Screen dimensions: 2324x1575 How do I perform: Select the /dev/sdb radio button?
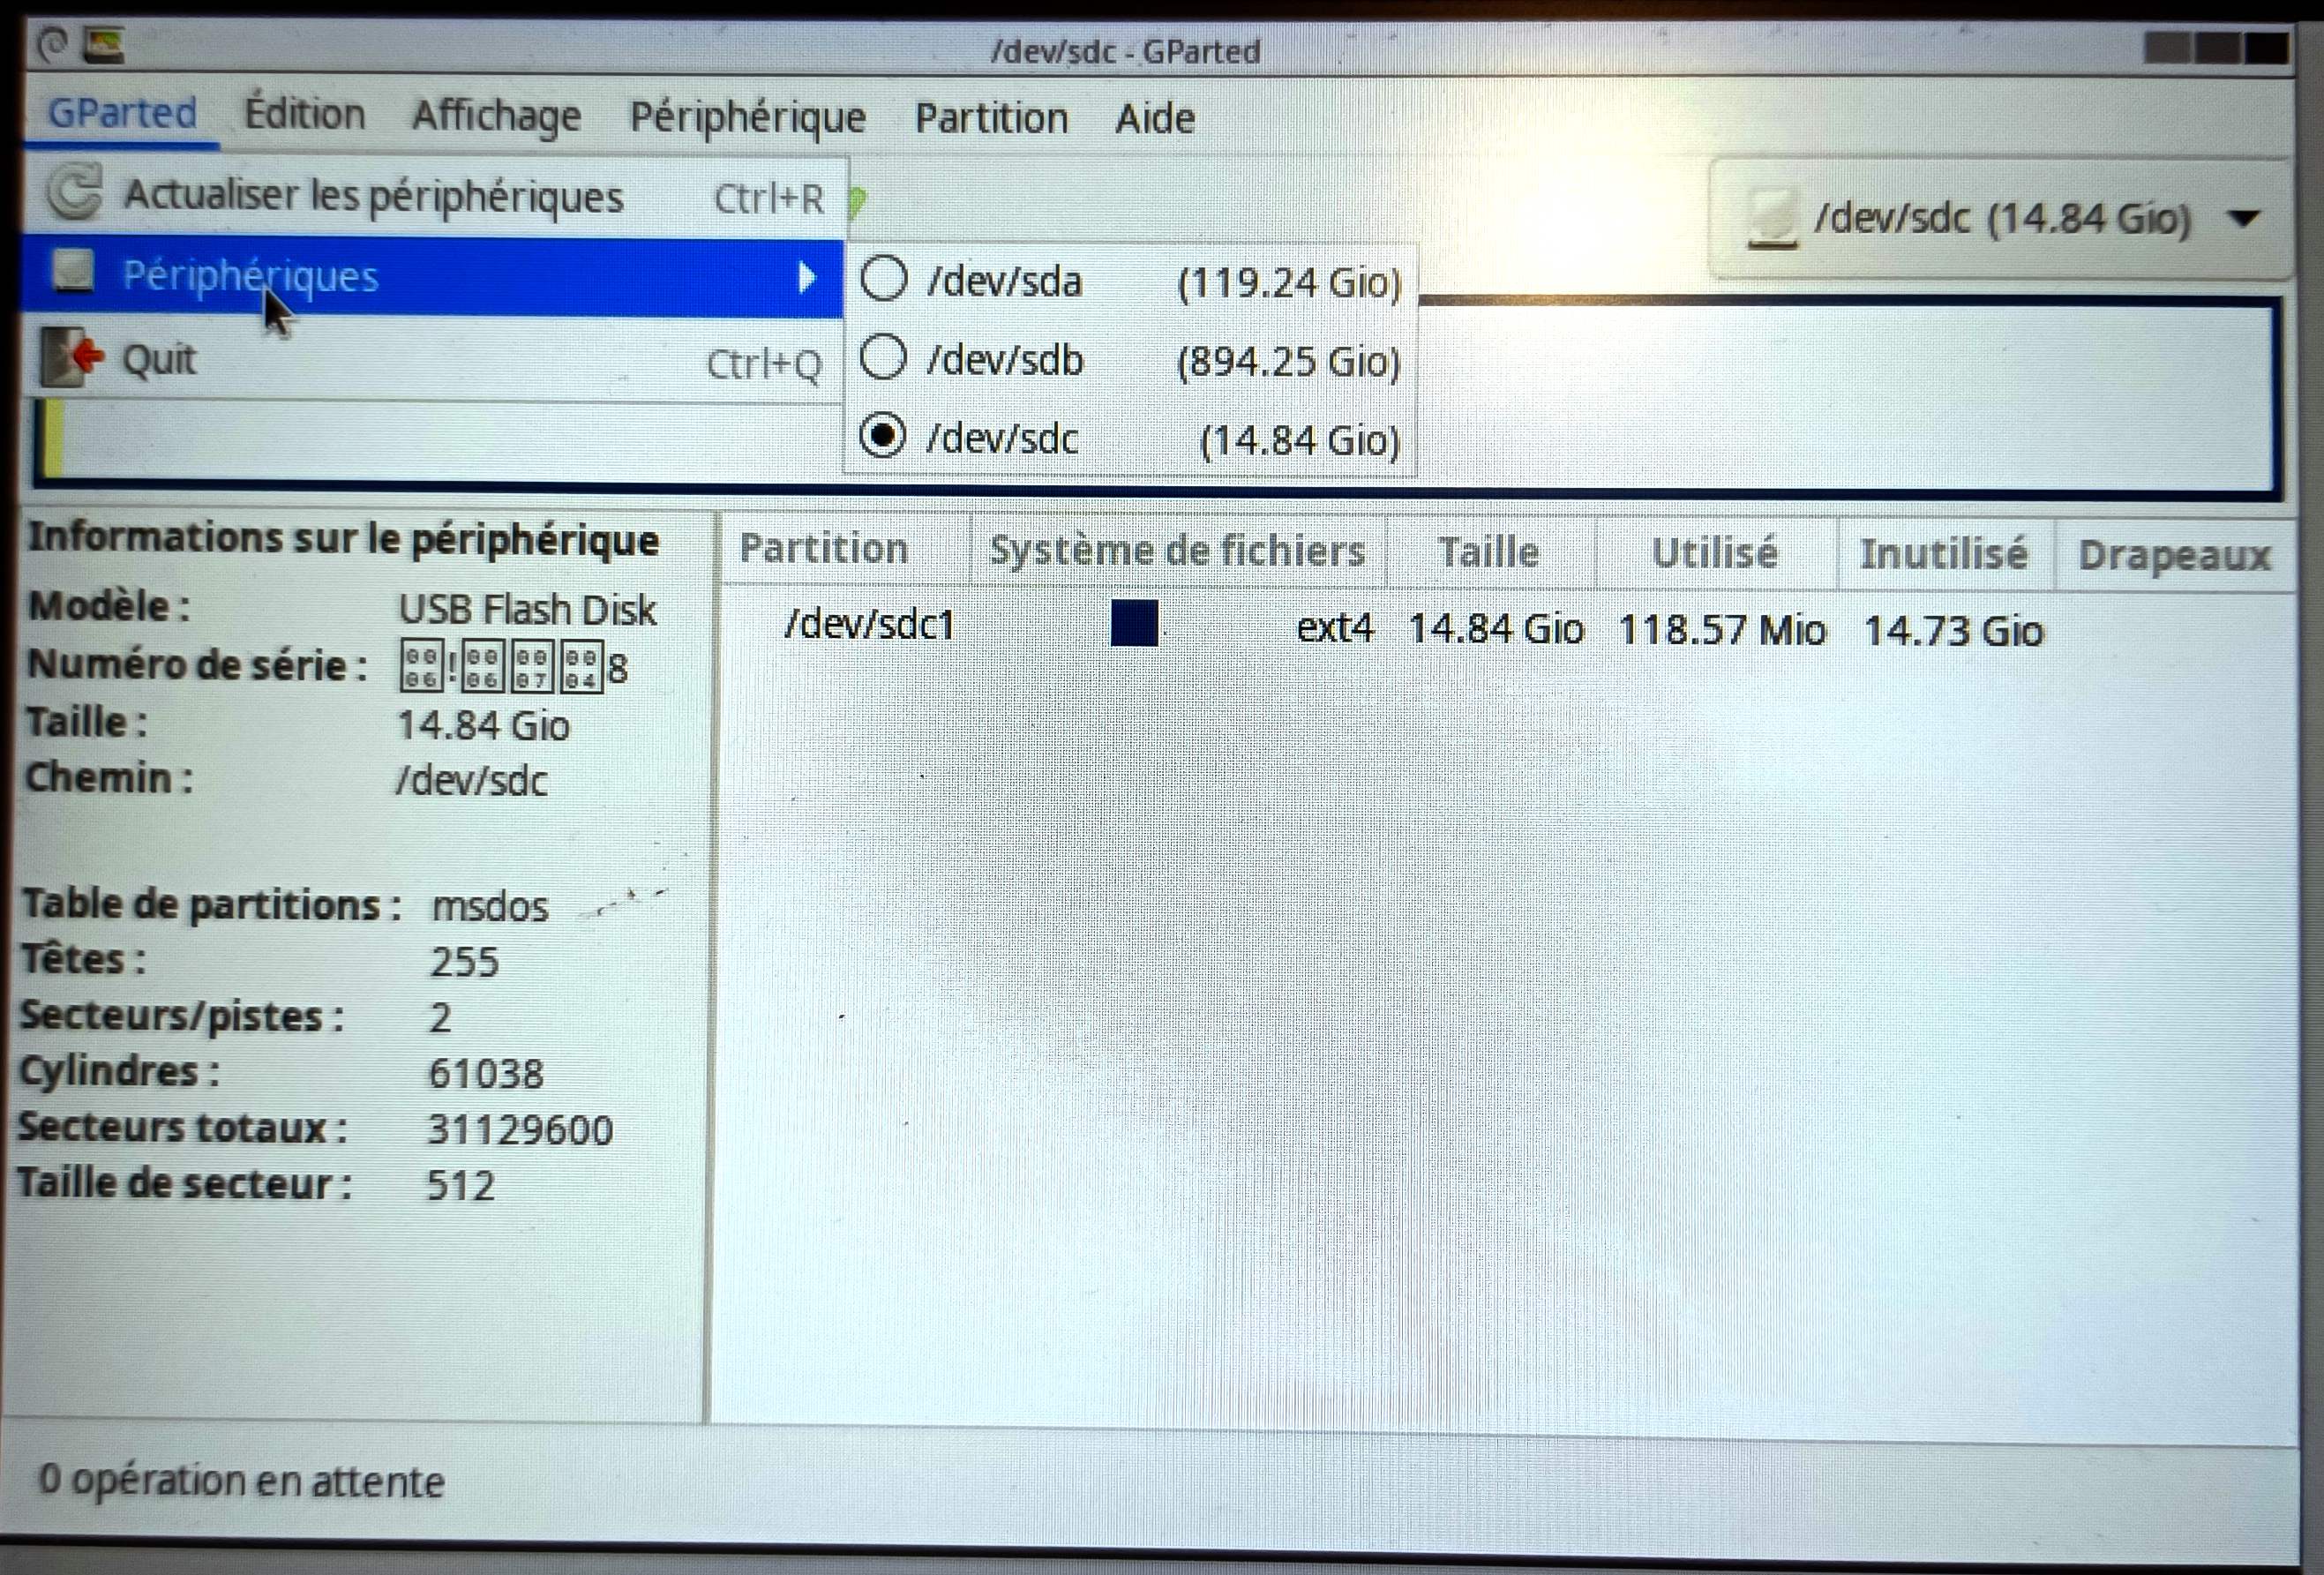tap(884, 358)
